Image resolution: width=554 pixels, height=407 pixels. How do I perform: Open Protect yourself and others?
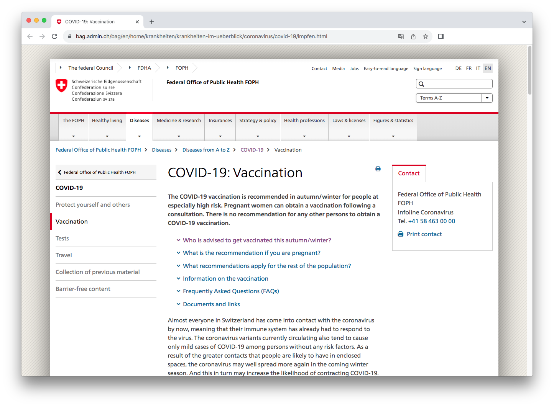(106, 205)
